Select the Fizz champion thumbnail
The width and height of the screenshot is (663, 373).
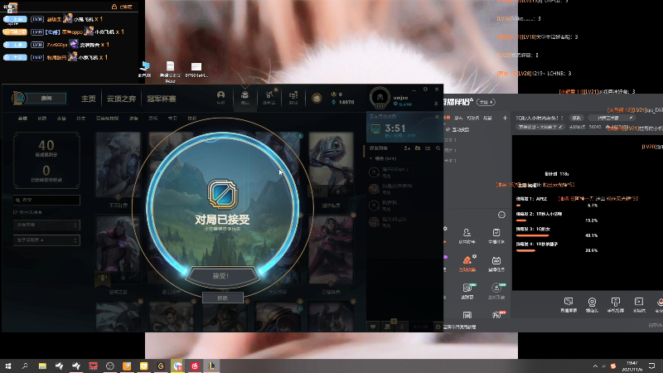[331, 165]
